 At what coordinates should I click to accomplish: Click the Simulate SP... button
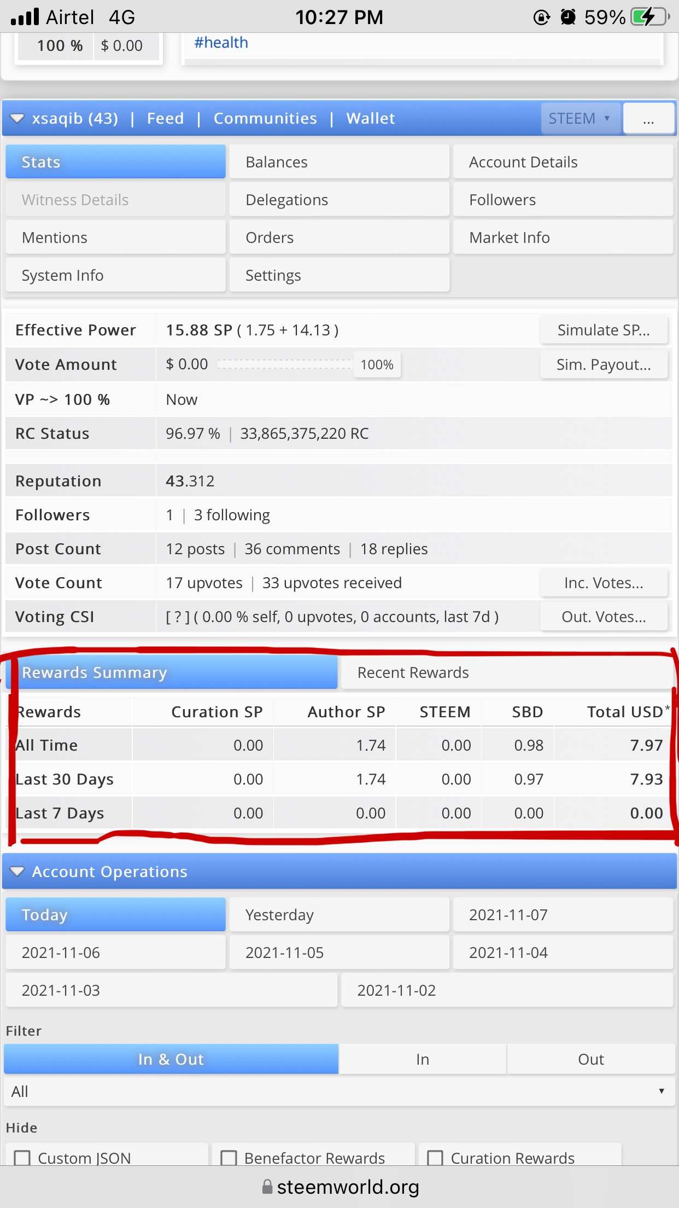604,330
